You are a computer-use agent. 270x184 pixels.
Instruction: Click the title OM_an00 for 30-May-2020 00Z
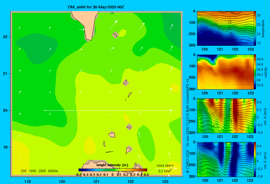coord(96,7)
